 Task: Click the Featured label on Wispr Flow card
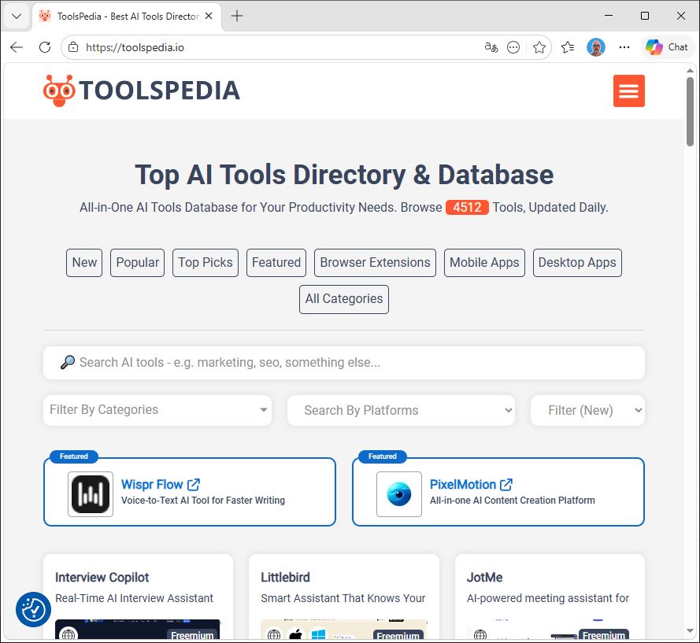(x=74, y=456)
